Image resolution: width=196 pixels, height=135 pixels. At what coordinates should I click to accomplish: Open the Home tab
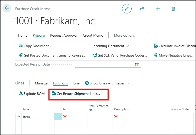(x=23, y=35)
